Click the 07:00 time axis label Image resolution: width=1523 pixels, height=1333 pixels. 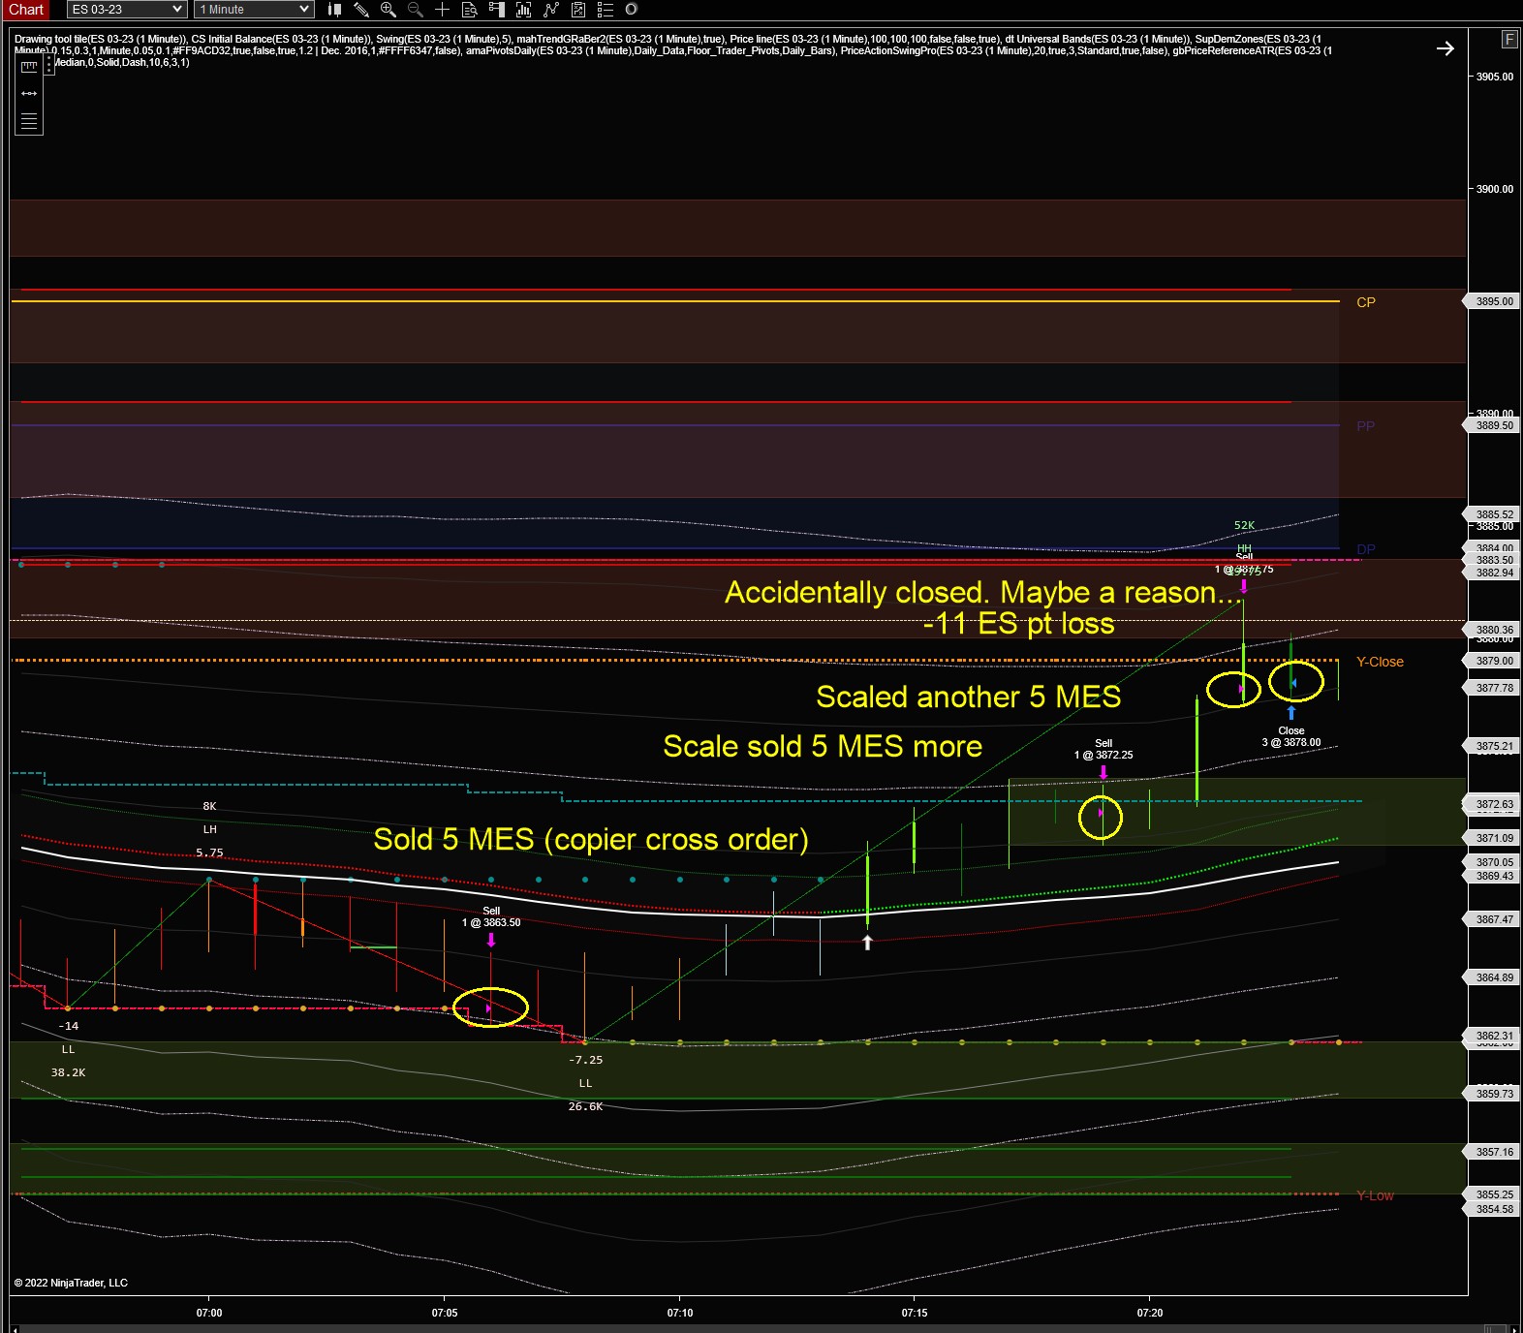pyautogui.click(x=209, y=1313)
